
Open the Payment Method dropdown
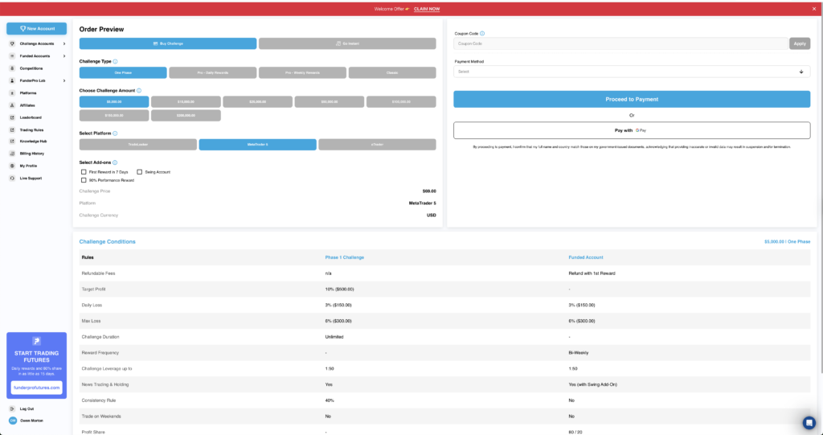pos(632,72)
